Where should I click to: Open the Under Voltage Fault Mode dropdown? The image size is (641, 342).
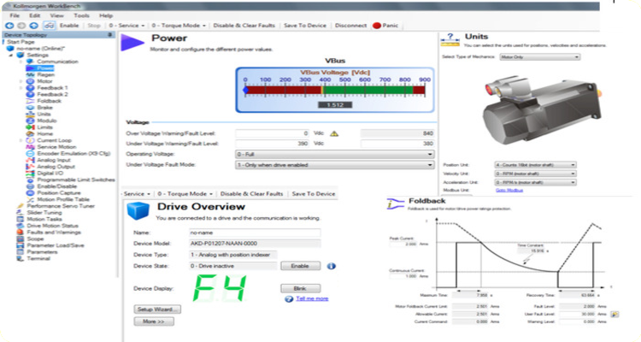(335, 165)
